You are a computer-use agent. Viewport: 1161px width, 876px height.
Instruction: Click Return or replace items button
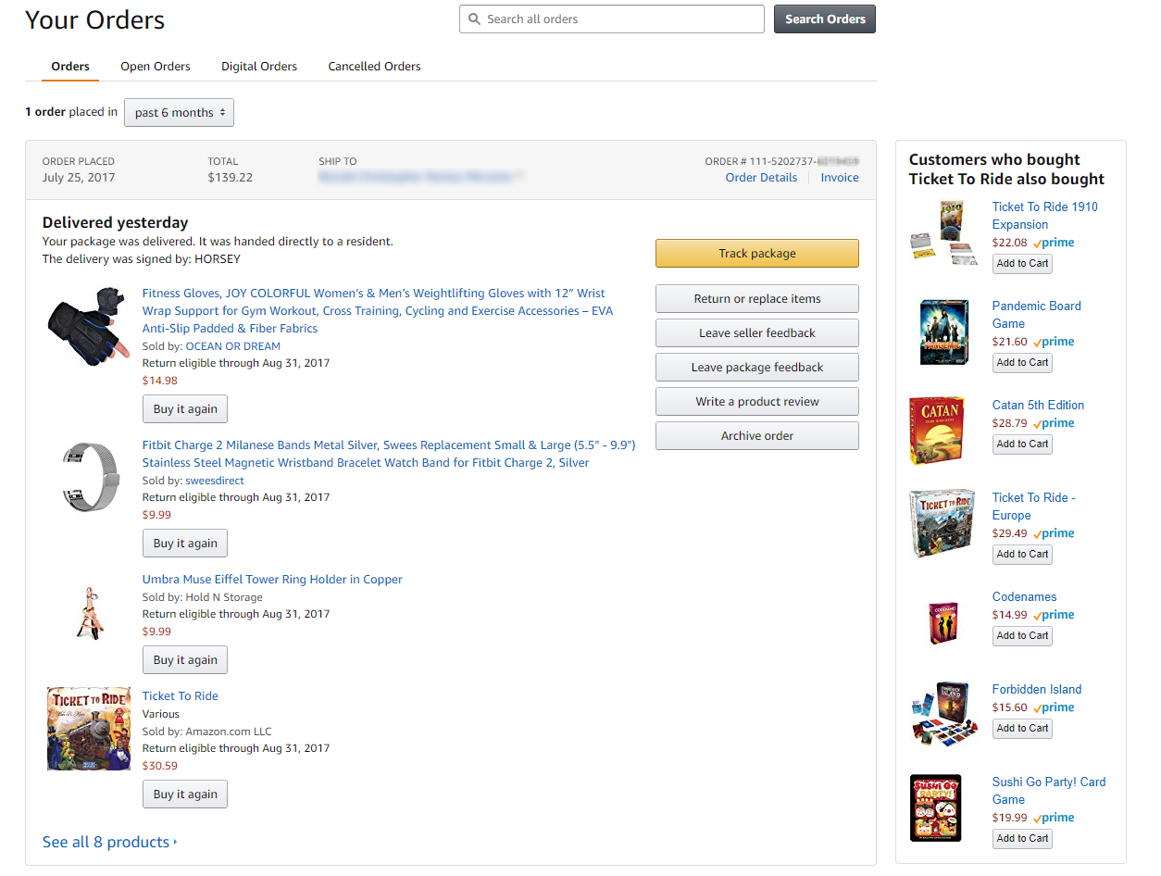click(757, 299)
